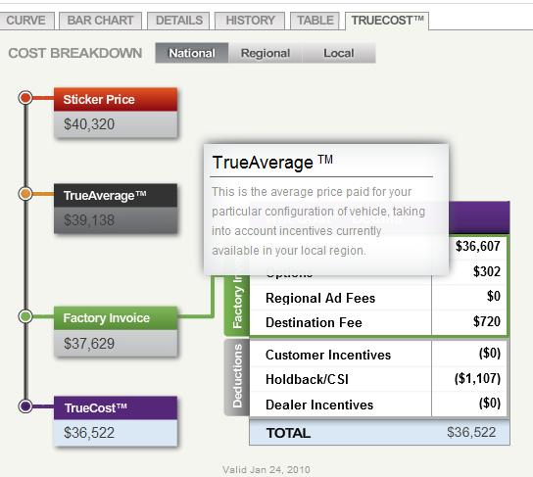Click the Dealer Incentives row label

pos(319,405)
